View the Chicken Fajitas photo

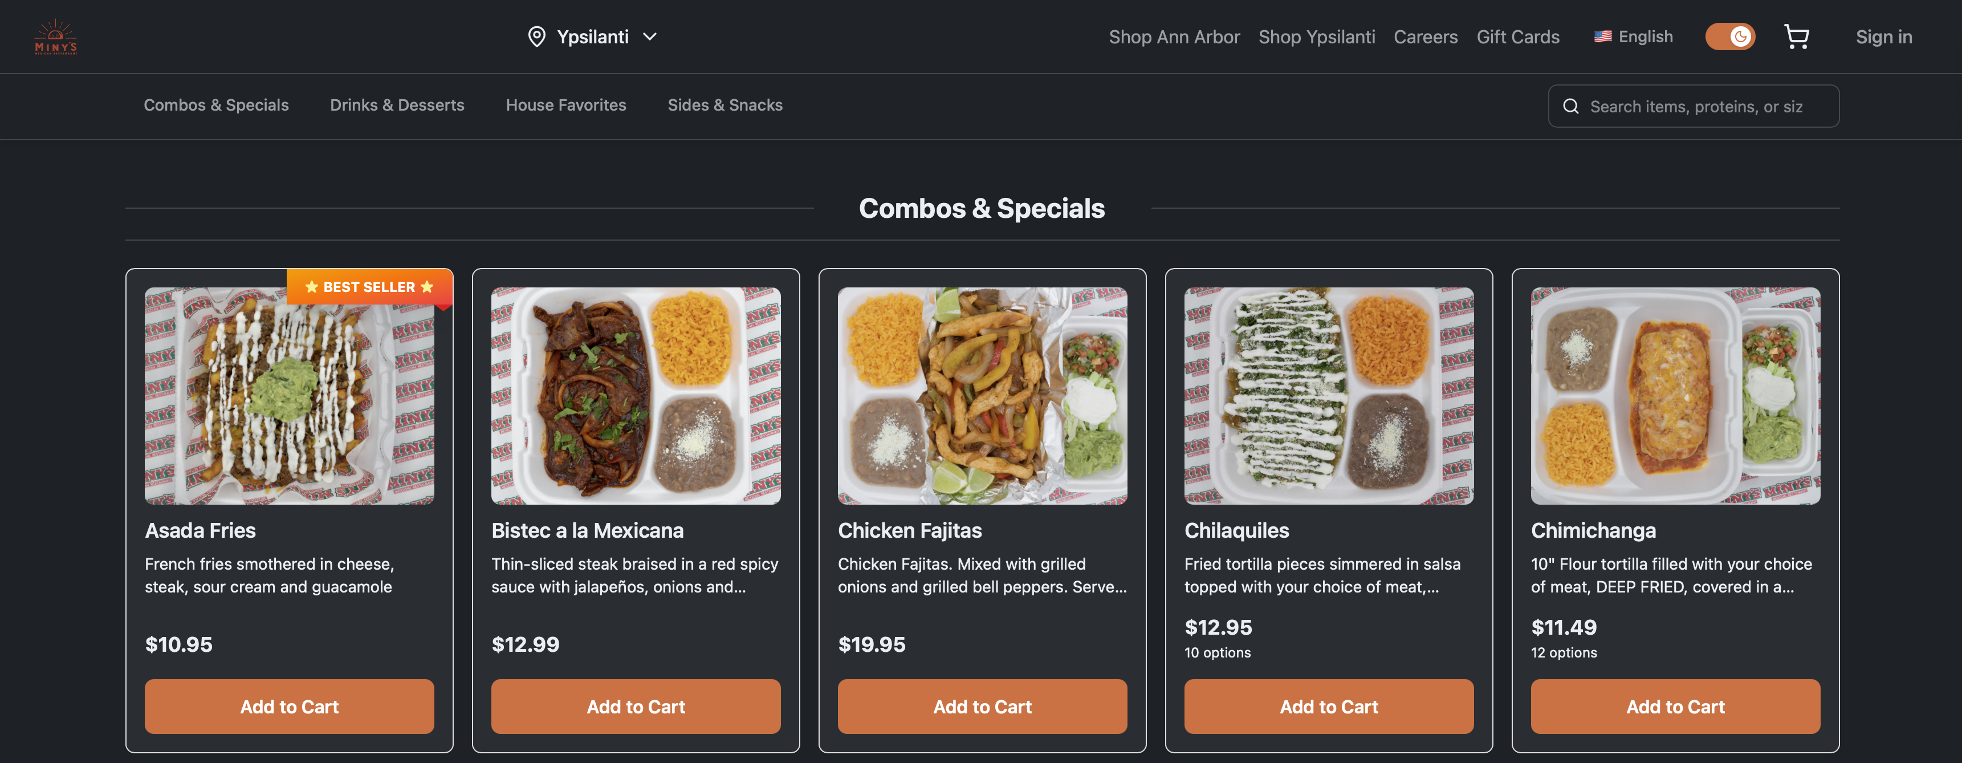click(982, 396)
